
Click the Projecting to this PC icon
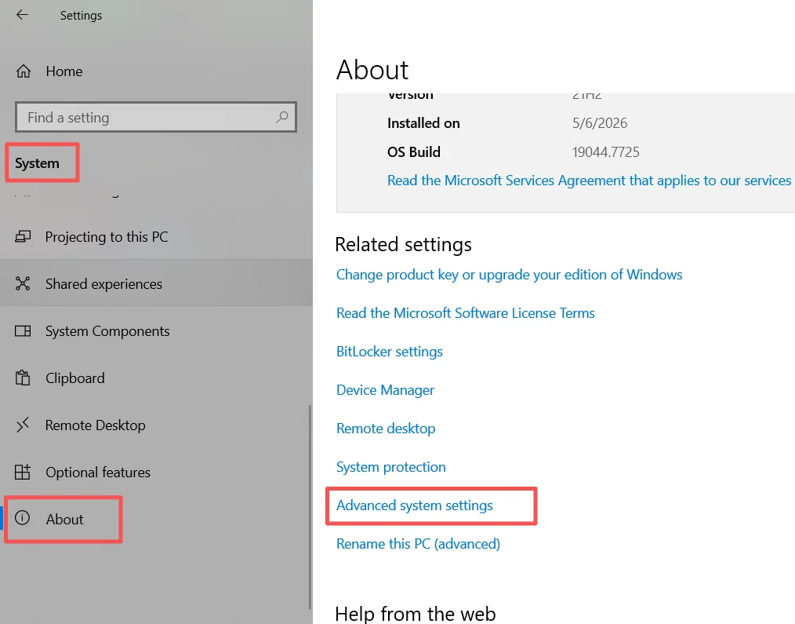(x=23, y=236)
